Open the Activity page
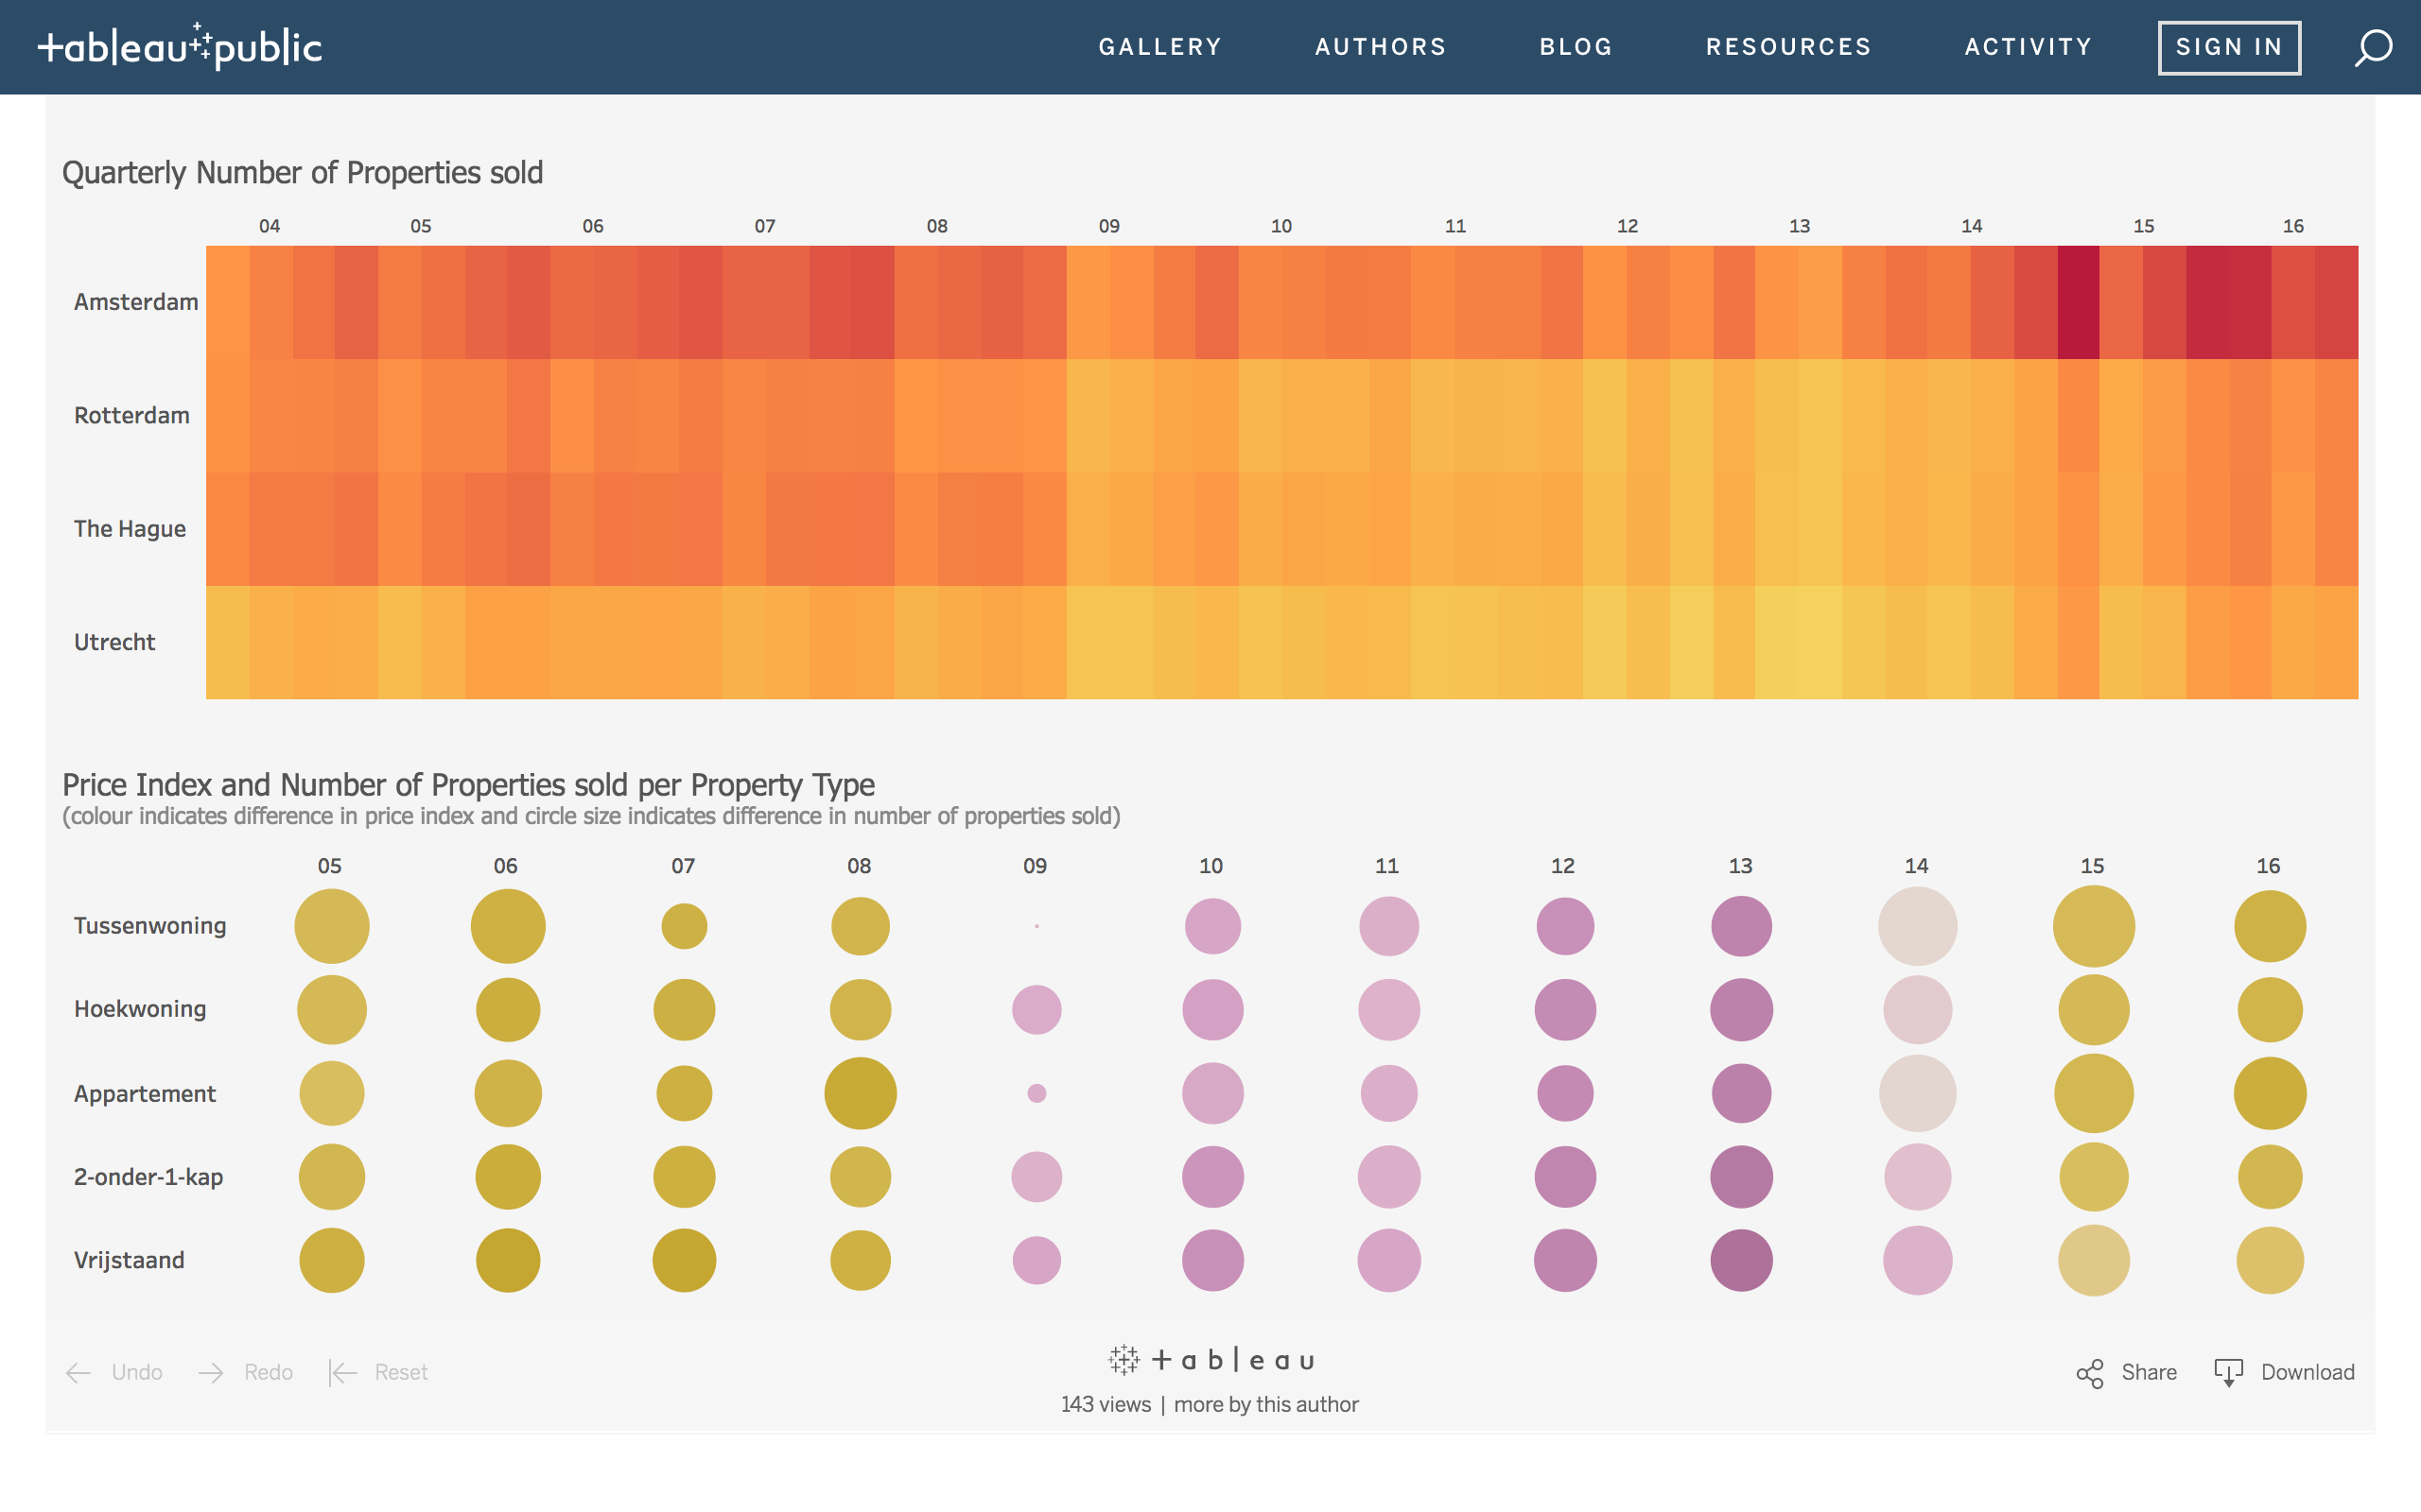The height and width of the screenshot is (1512, 2421). click(x=2028, y=47)
